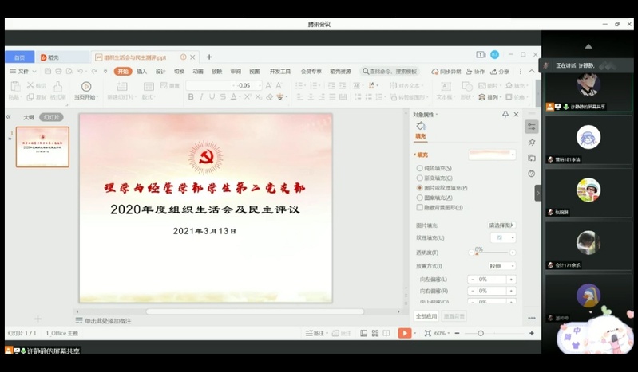The image size is (638, 372).
Task: Select the solid fill (纯色填充) option
Action: (x=421, y=168)
